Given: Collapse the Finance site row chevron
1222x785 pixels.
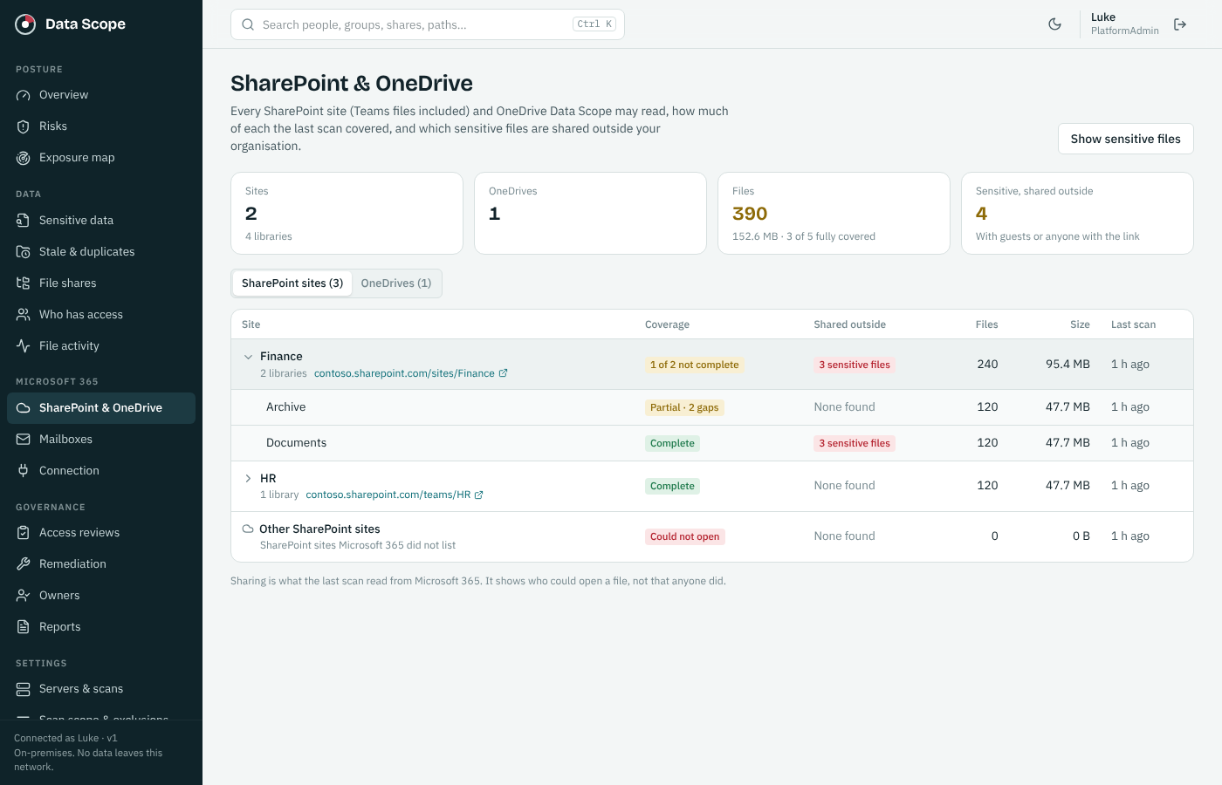Looking at the screenshot, I should (x=248, y=357).
